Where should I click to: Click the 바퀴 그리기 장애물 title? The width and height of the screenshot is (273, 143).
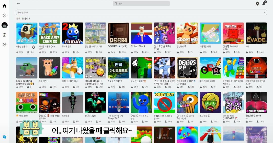click(207, 81)
